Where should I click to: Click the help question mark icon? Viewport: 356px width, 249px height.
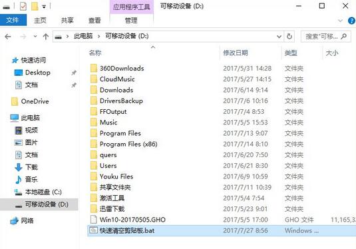(351, 21)
